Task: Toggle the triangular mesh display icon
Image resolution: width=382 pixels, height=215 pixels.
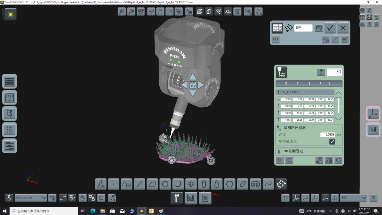Action: pos(237,12)
